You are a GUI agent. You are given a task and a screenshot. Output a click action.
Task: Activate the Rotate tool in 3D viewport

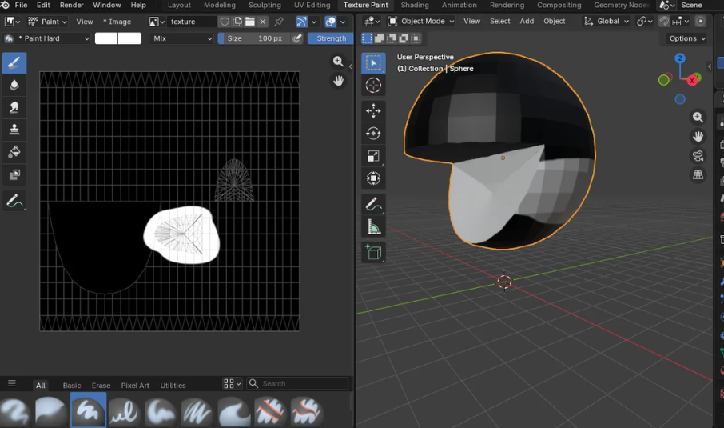373,134
